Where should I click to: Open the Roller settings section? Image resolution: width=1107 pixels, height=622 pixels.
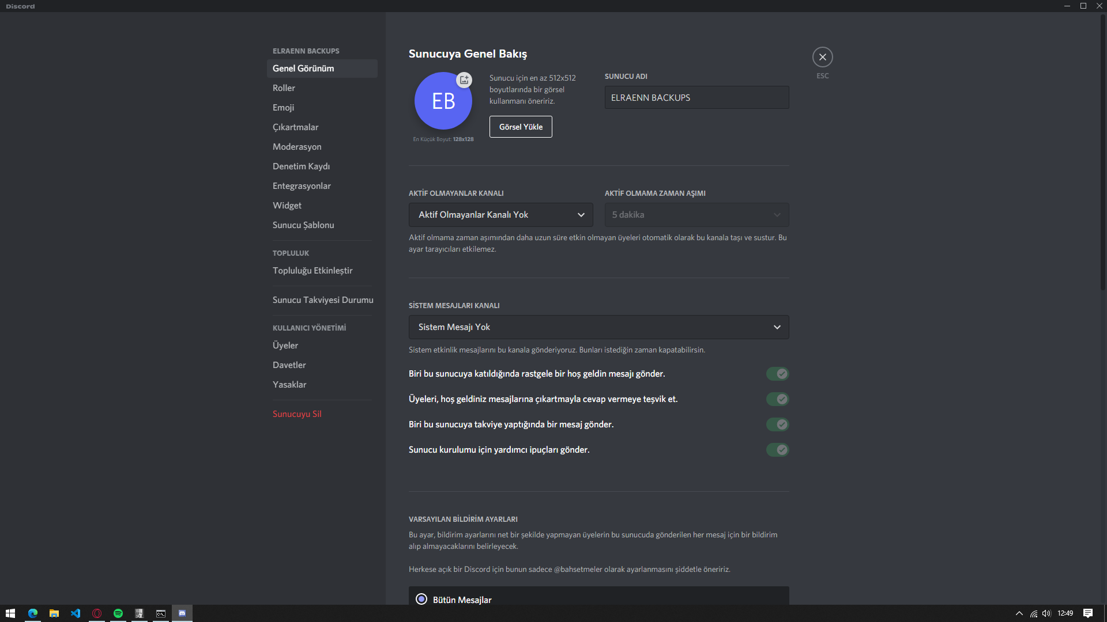tap(284, 88)
